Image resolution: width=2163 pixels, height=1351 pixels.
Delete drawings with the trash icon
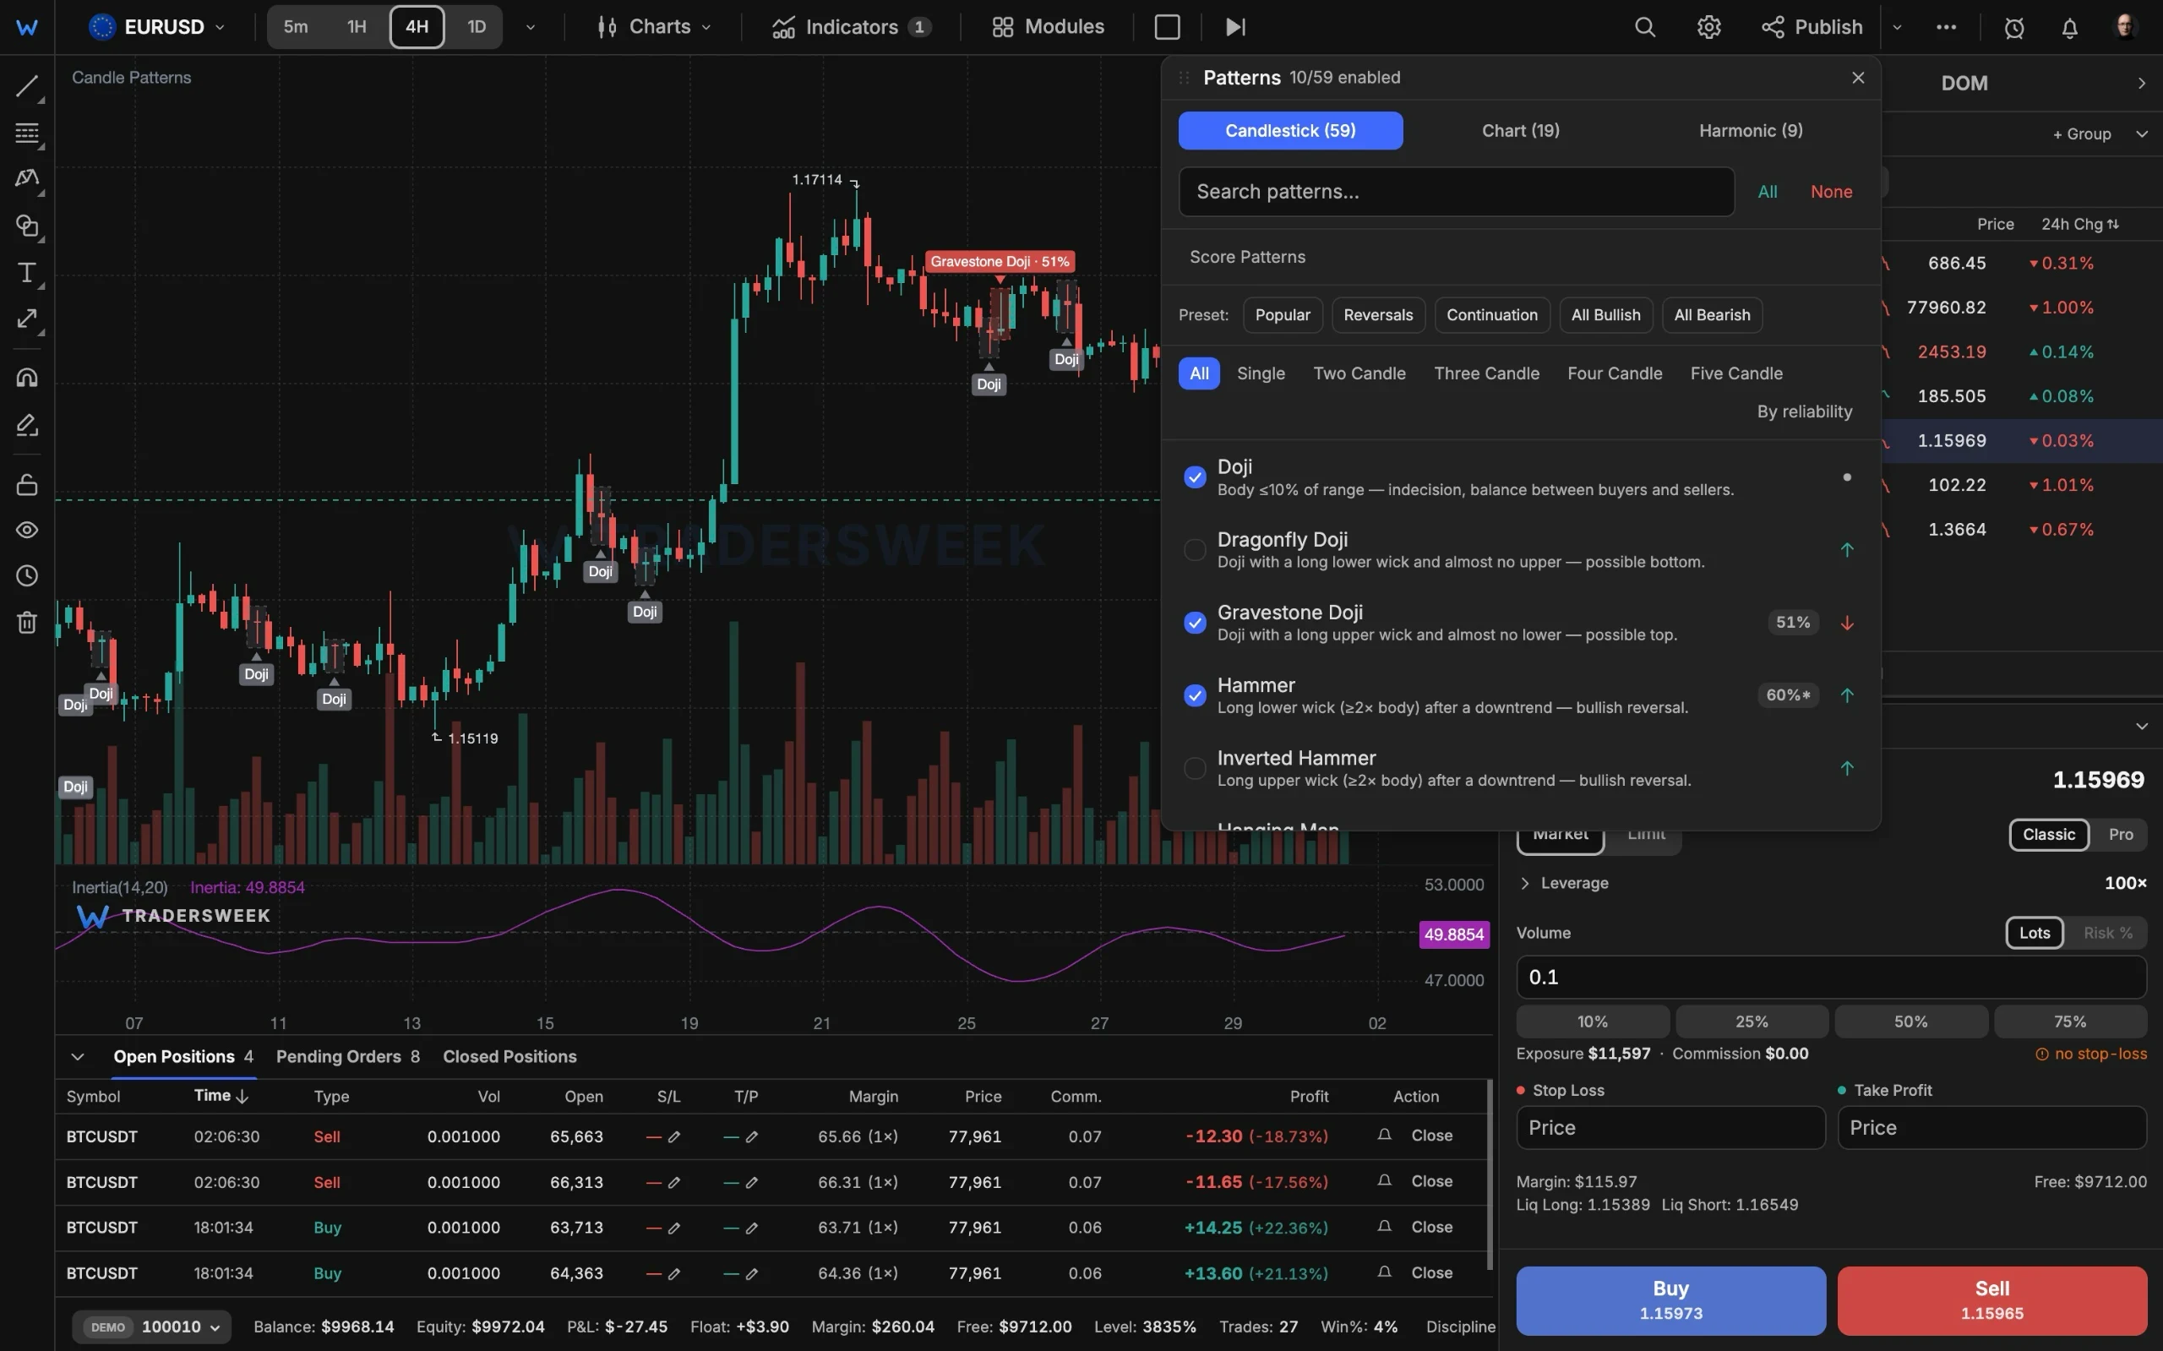[x=27, y=622]
